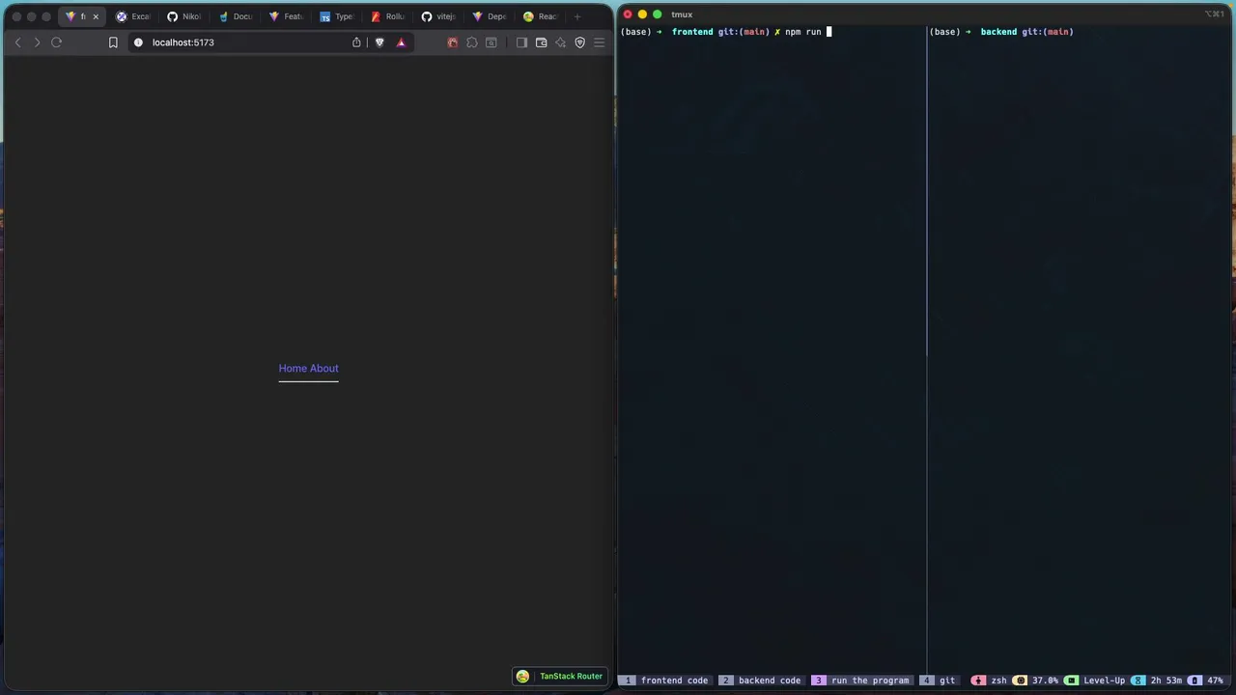Switch to the React tab
Screen dimensions: 1236x695
[x=541, y=16]
